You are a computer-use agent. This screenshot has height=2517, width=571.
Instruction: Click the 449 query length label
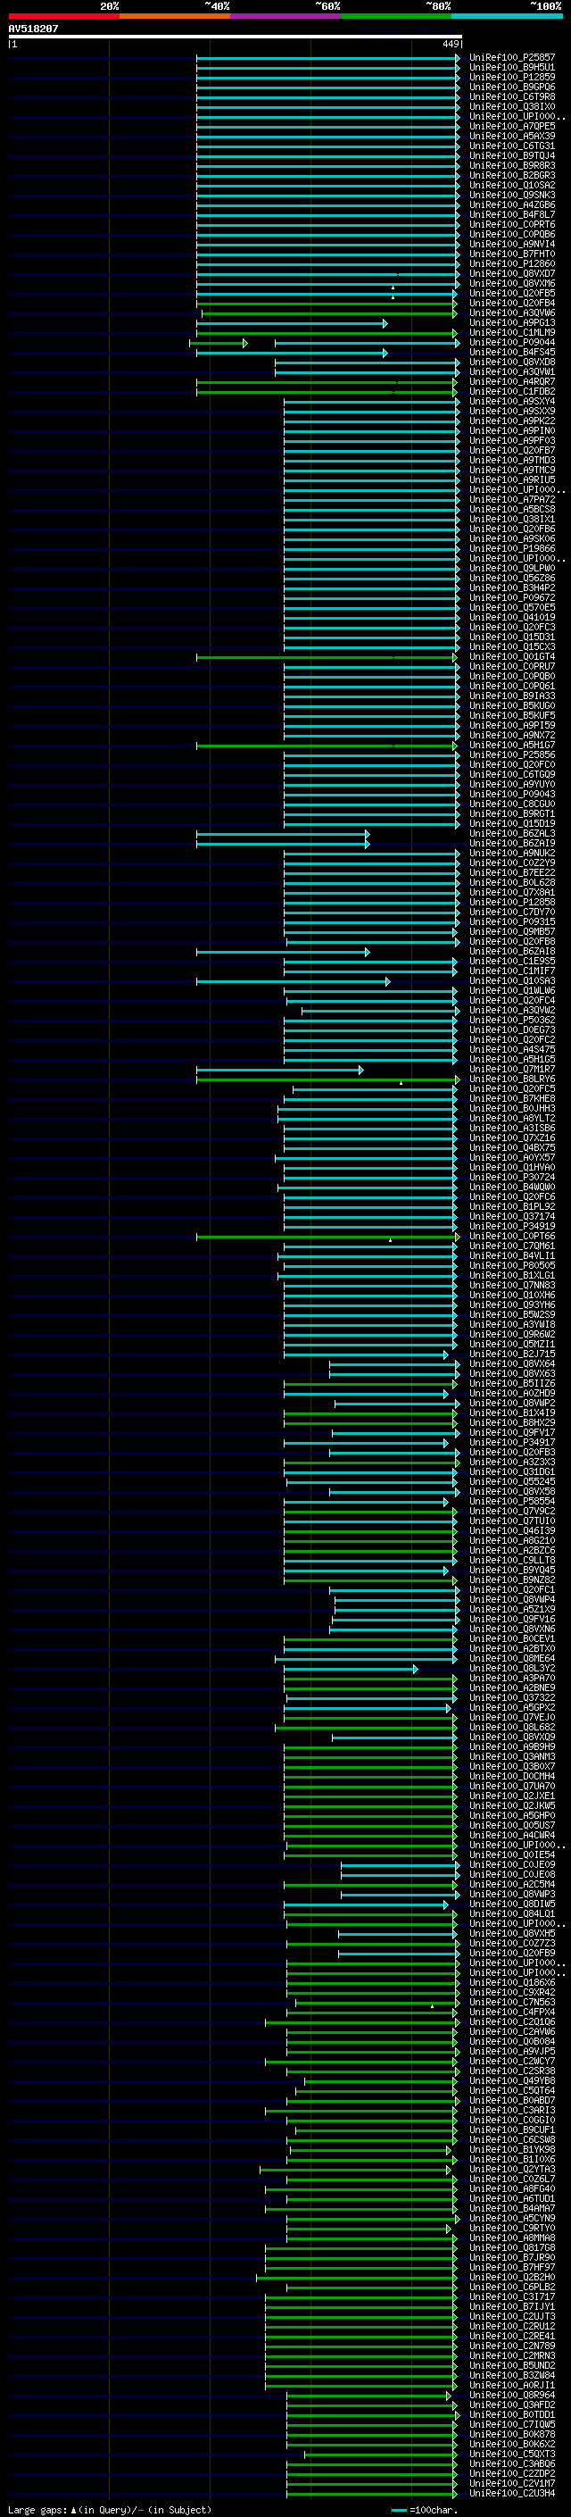pyautogui.click(x=451, y=44)
